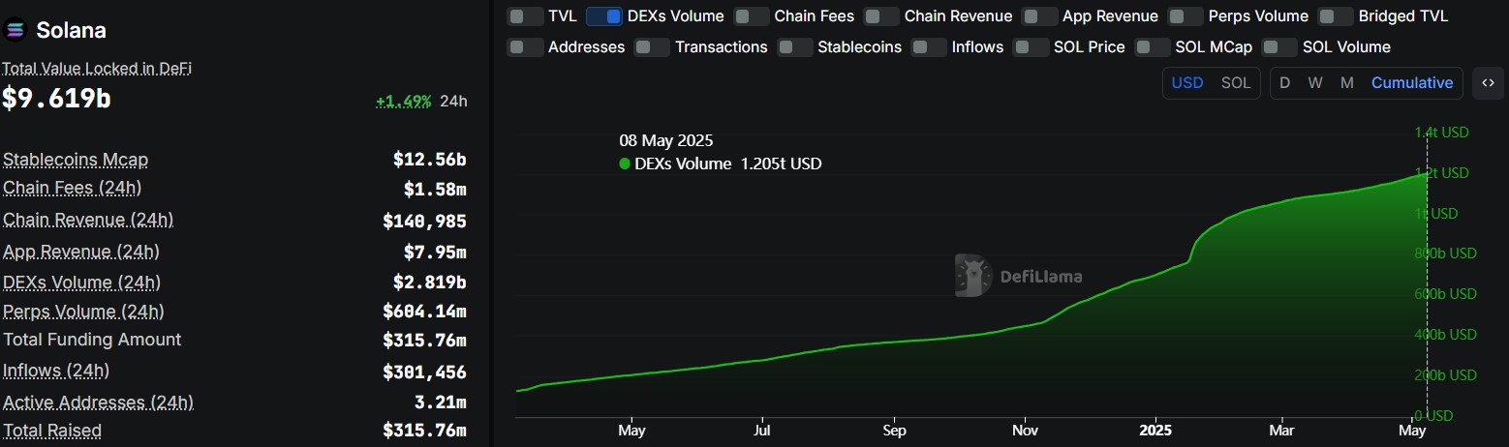Click the +1.49% 24h change
Screen dimensions: 1509x447
point(403,102)
